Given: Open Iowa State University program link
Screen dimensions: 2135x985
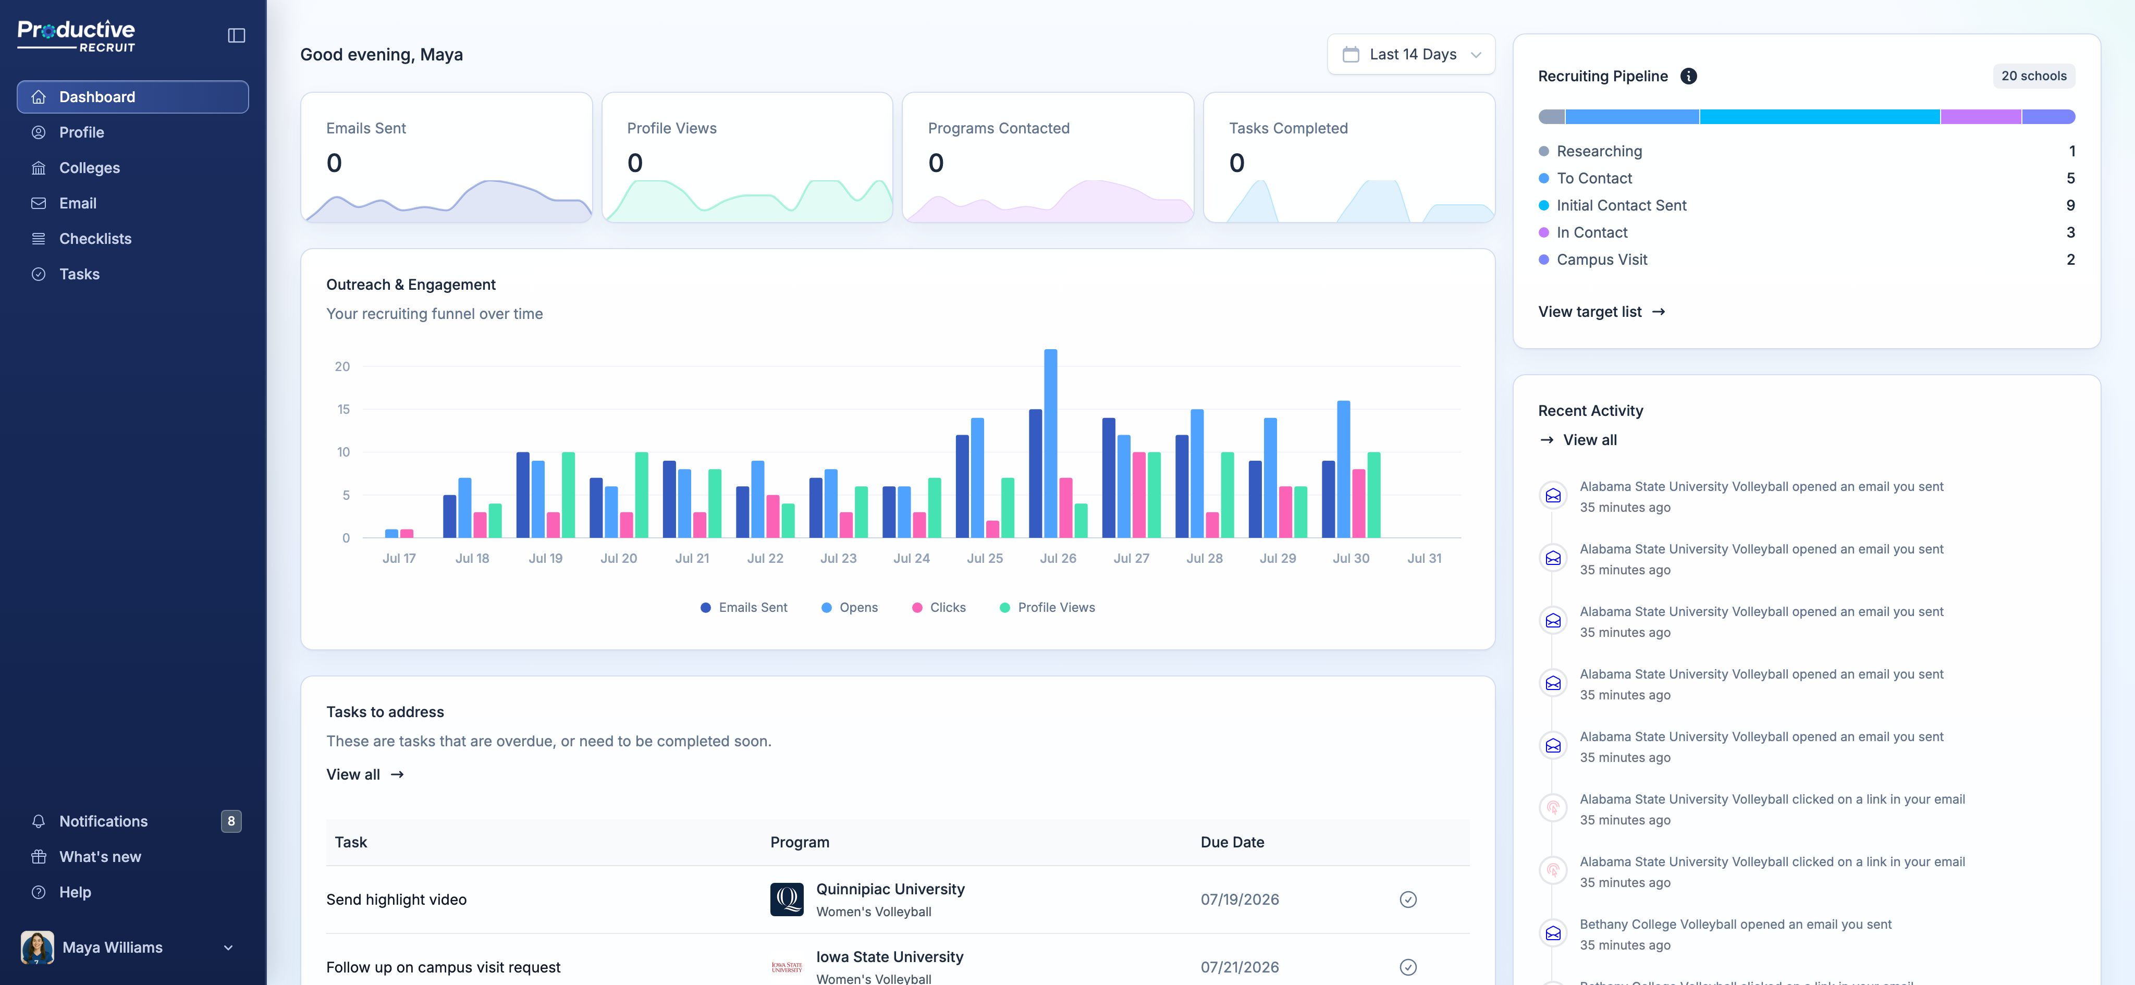Looking at the screenshot, I should click(x=889, y=957).
